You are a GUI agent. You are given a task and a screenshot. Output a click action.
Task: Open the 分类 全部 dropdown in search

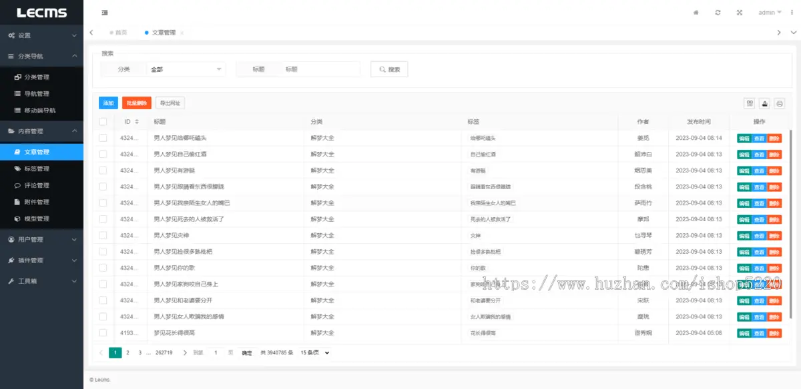click(x=186, y=69)
